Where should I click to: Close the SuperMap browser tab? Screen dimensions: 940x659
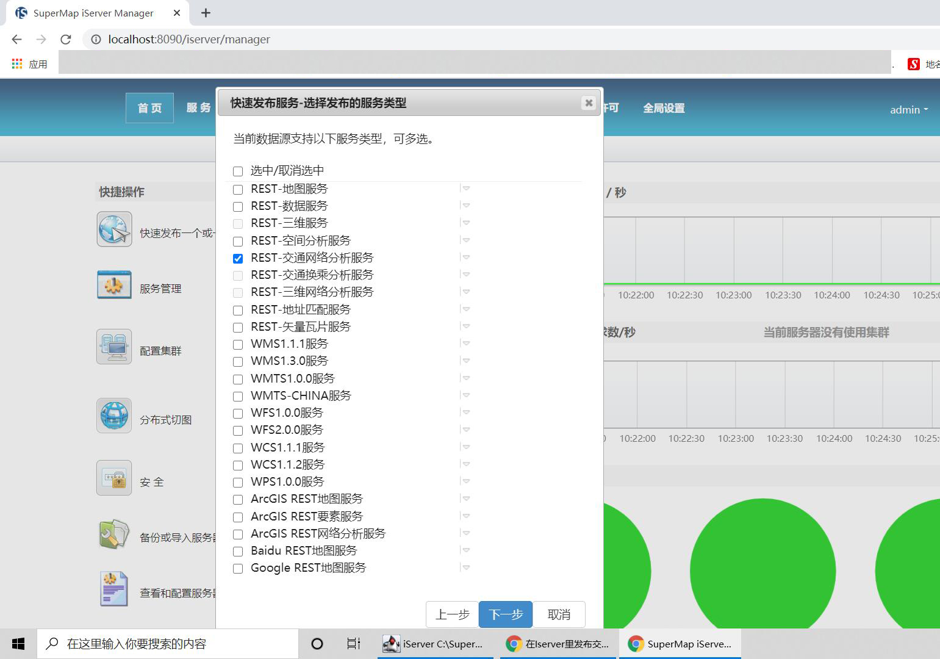(x=177, y=13)
